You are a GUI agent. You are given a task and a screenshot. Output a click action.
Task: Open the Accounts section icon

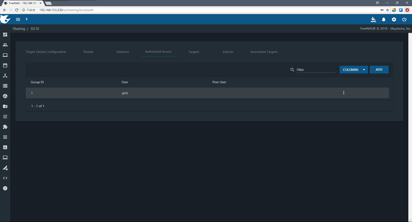tap(5, 45)
